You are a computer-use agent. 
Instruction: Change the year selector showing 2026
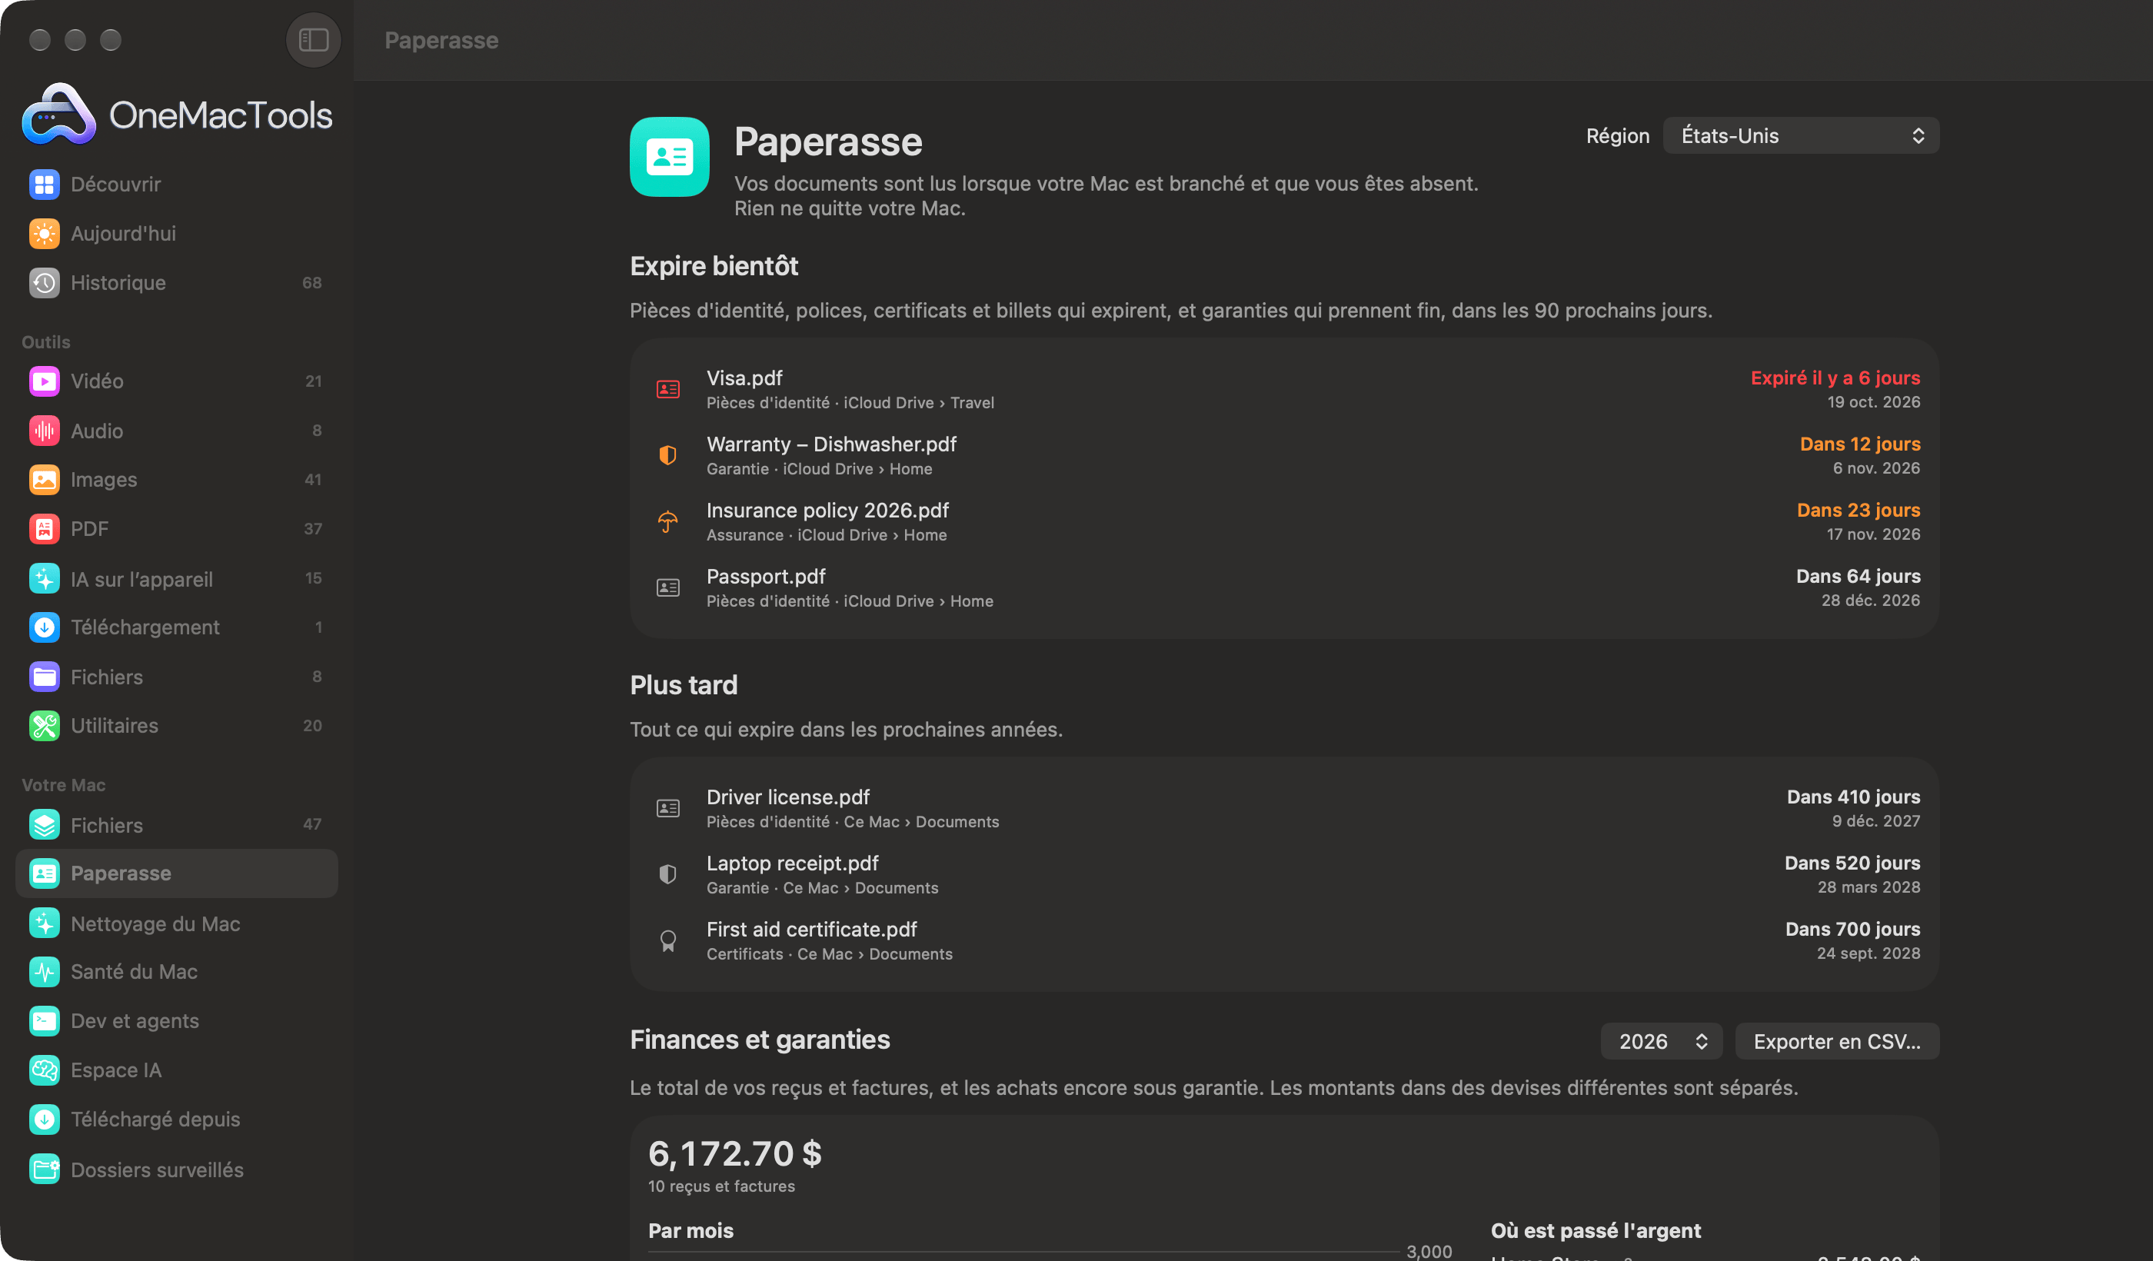pyautogui.click(x=1661, y=1041)
